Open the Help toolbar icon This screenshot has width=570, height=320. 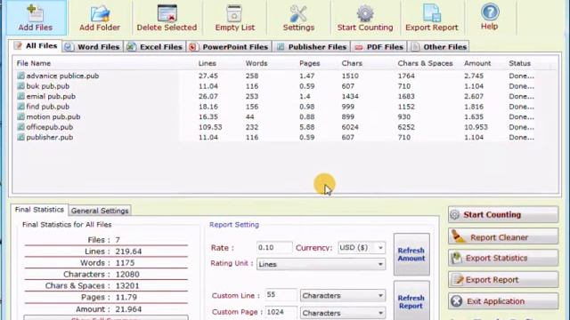click(490, 12)
